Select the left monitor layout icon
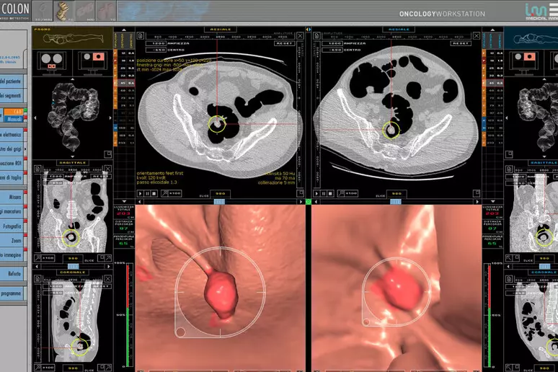 53,58
